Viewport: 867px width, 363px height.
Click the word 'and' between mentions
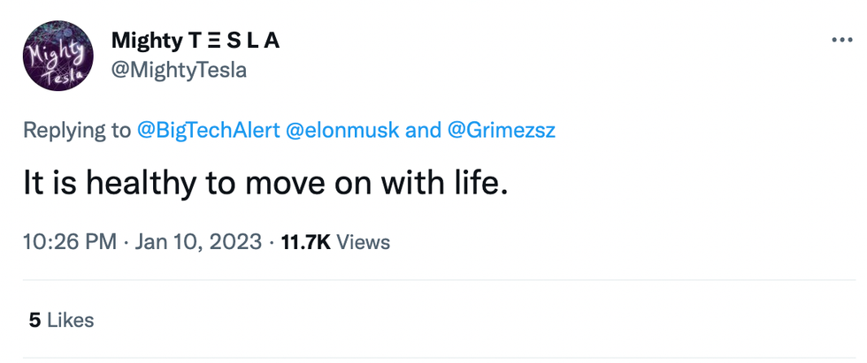[x=423, y=131]
